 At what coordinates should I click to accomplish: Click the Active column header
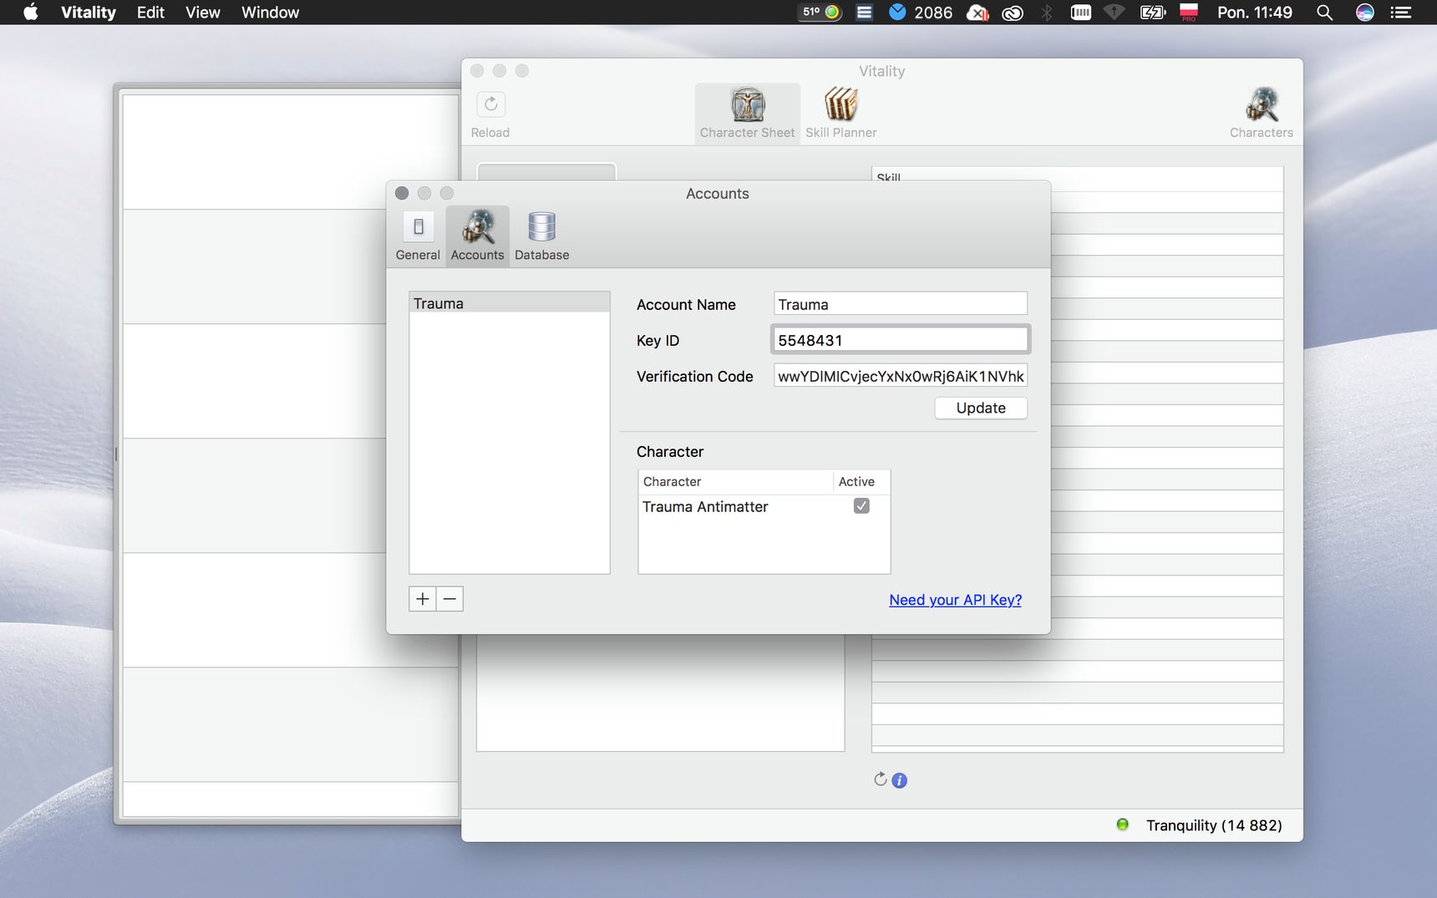[861, 482]
